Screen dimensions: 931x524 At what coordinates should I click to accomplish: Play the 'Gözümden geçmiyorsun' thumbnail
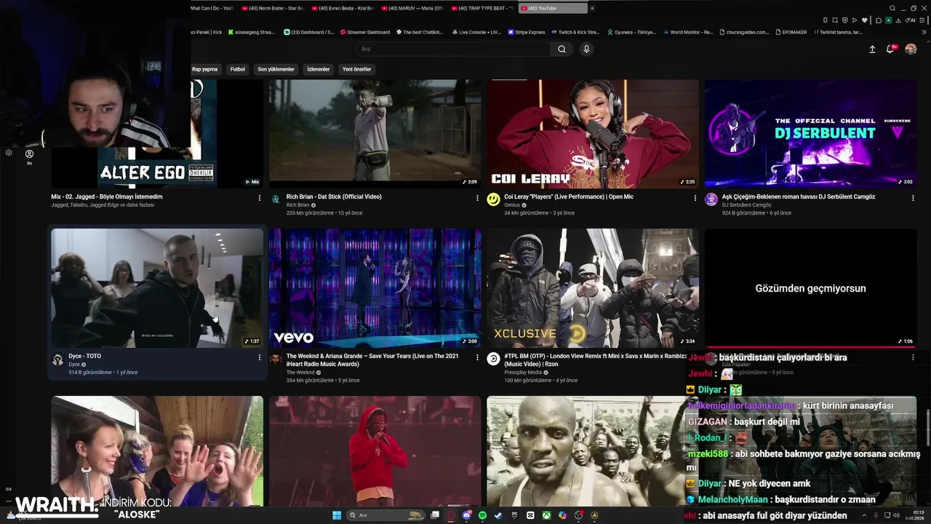810,288
